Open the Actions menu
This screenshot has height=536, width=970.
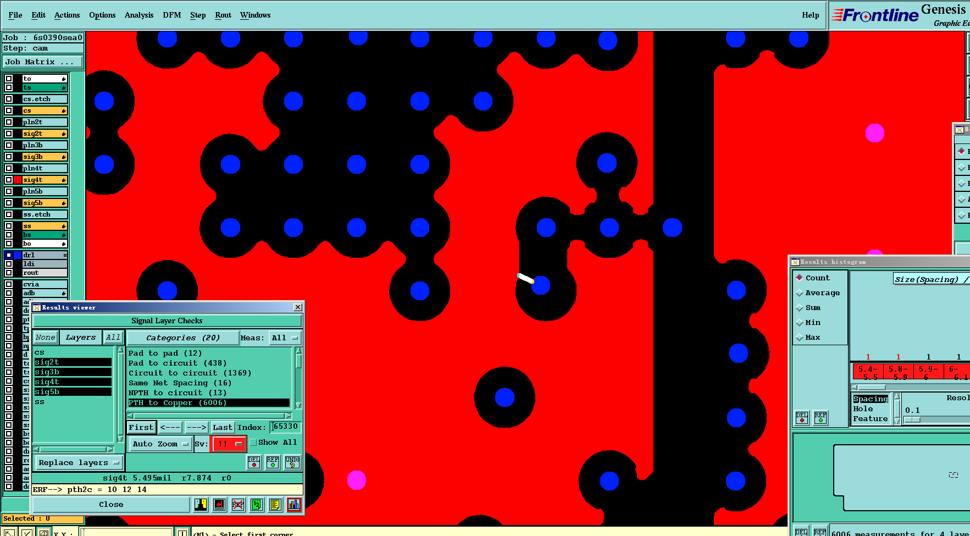pyautogui.click(x=67, y=15)
